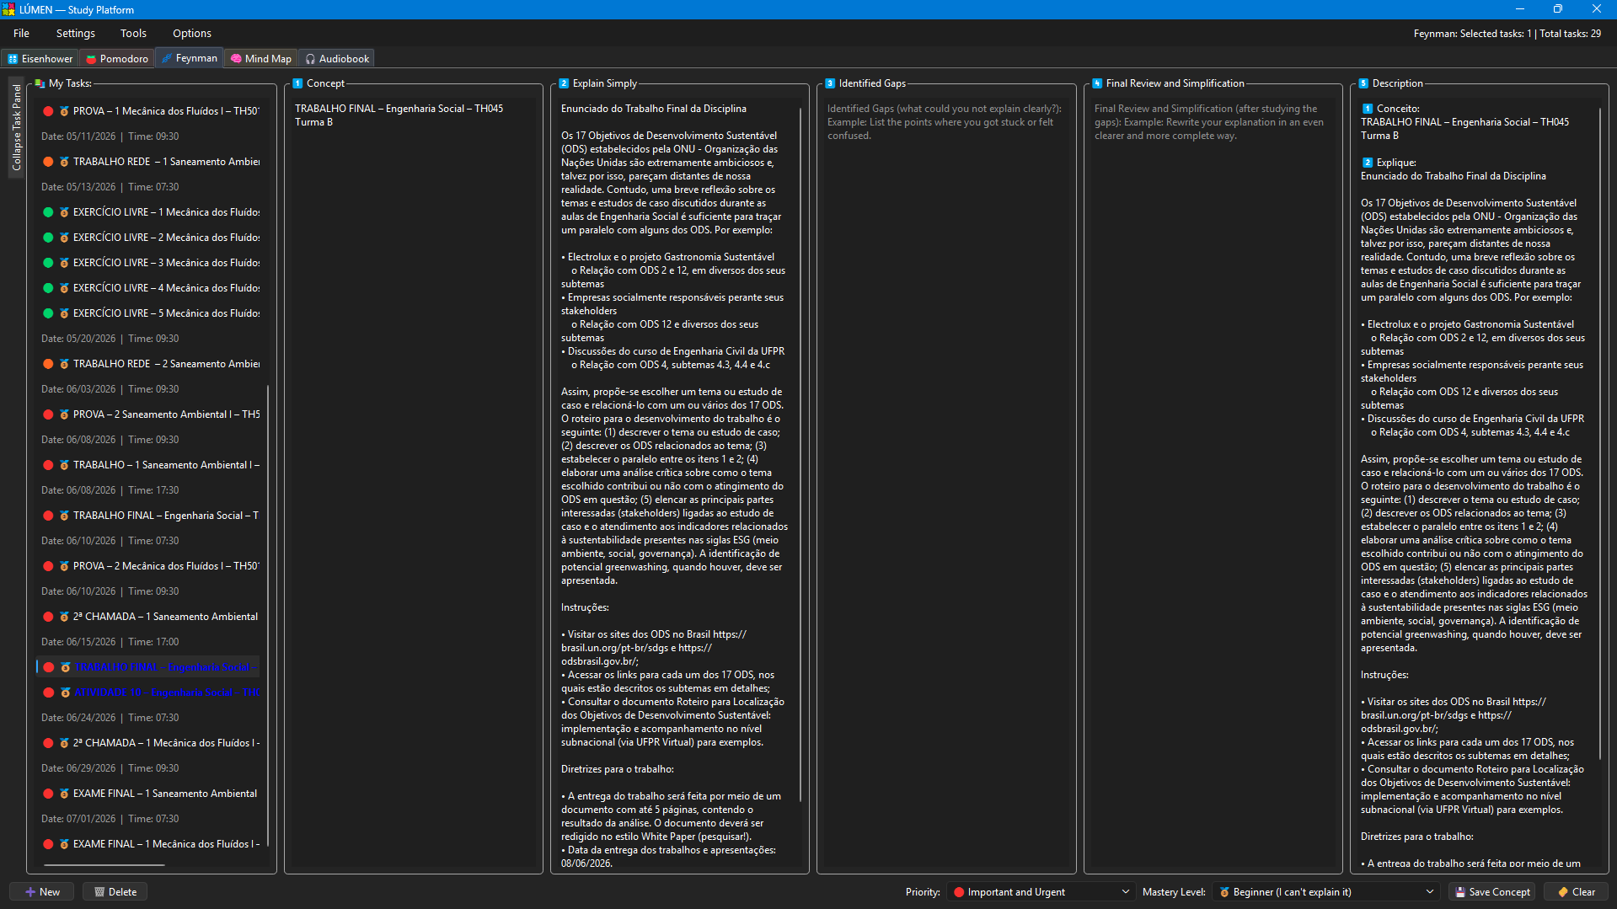Select task PROVA – 2 Mecânica dos Fluídos

pyautogui.click(x=150, y=566)
